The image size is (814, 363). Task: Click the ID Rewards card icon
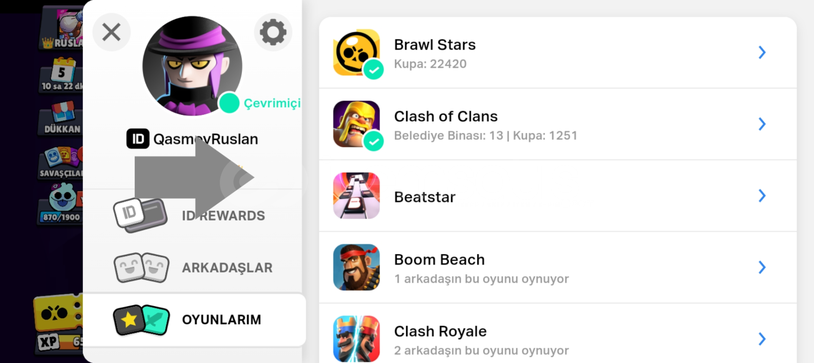coord(140,215)
